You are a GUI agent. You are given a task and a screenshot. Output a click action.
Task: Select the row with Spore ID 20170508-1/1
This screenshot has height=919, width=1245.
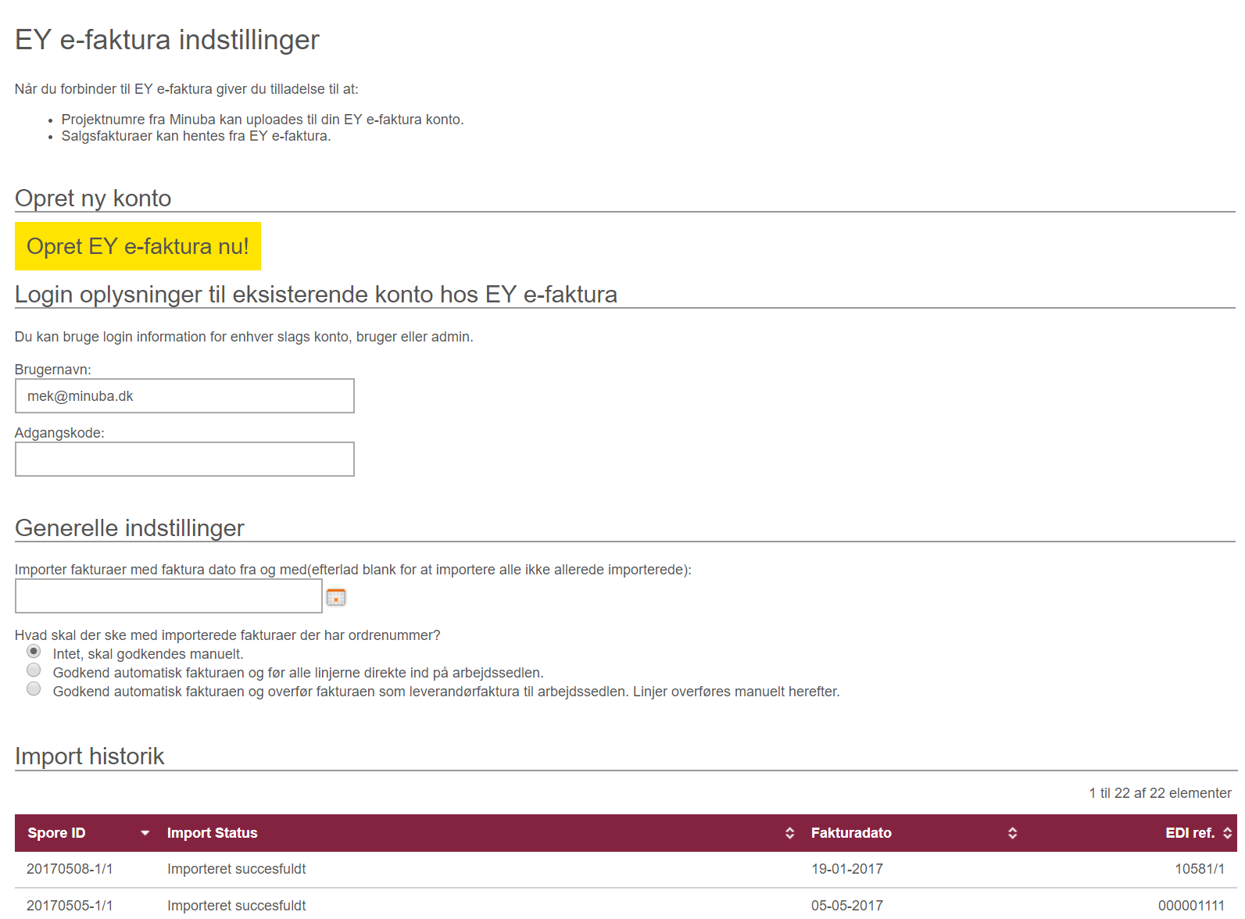[626, 869]
